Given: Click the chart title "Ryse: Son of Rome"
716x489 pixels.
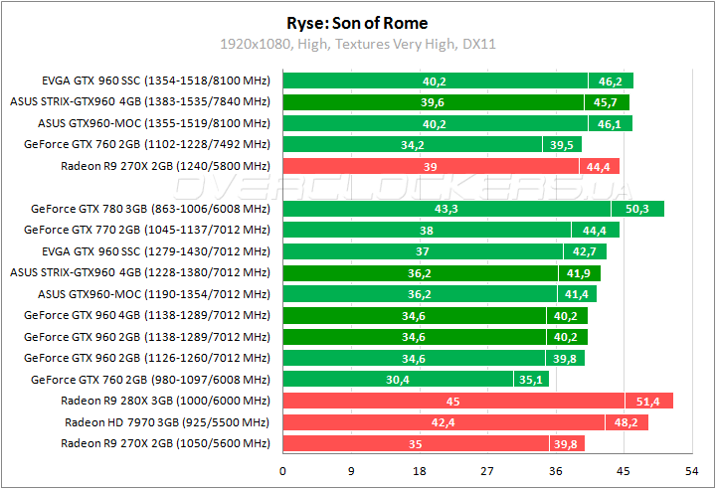Looking at the screenshot, I should 358,23.
